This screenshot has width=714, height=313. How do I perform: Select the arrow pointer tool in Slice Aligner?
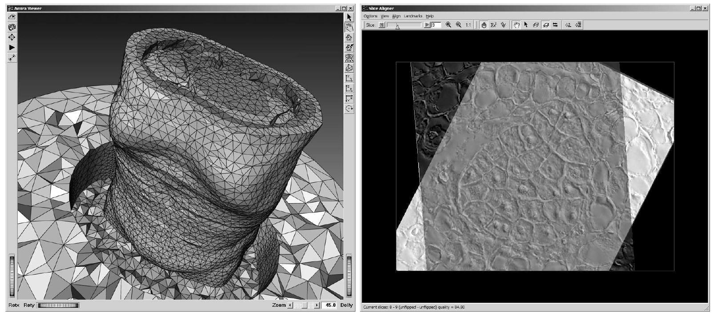(526, 25)
